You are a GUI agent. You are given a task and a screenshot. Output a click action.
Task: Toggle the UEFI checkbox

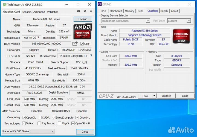click(82, 44)
